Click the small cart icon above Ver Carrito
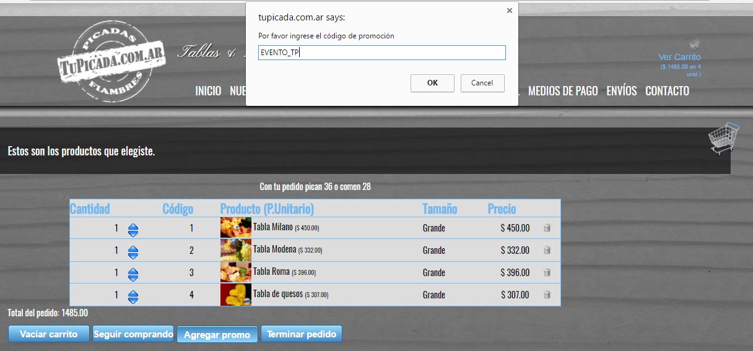 (x=695, y=44)
